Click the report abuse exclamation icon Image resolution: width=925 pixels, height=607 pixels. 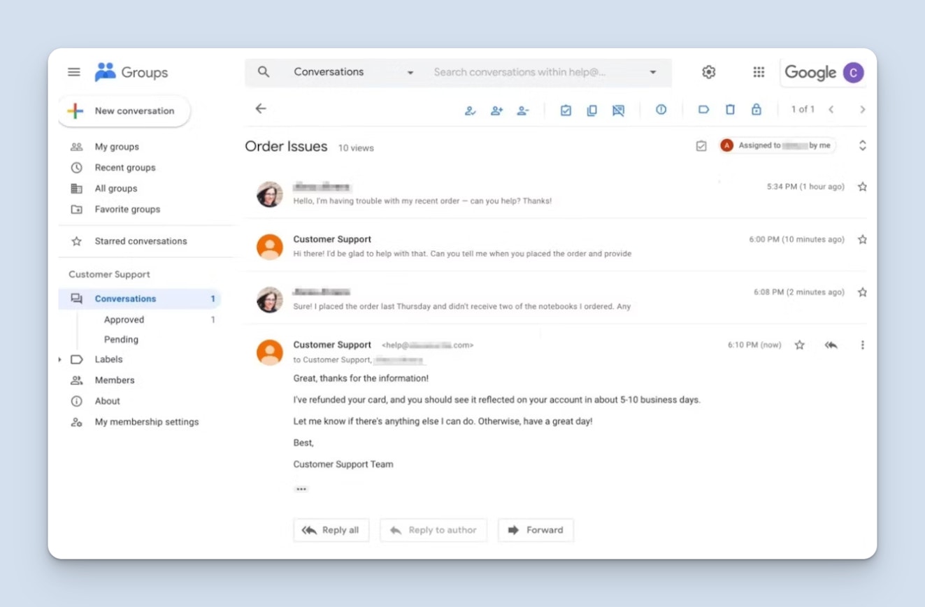point(661,110)
